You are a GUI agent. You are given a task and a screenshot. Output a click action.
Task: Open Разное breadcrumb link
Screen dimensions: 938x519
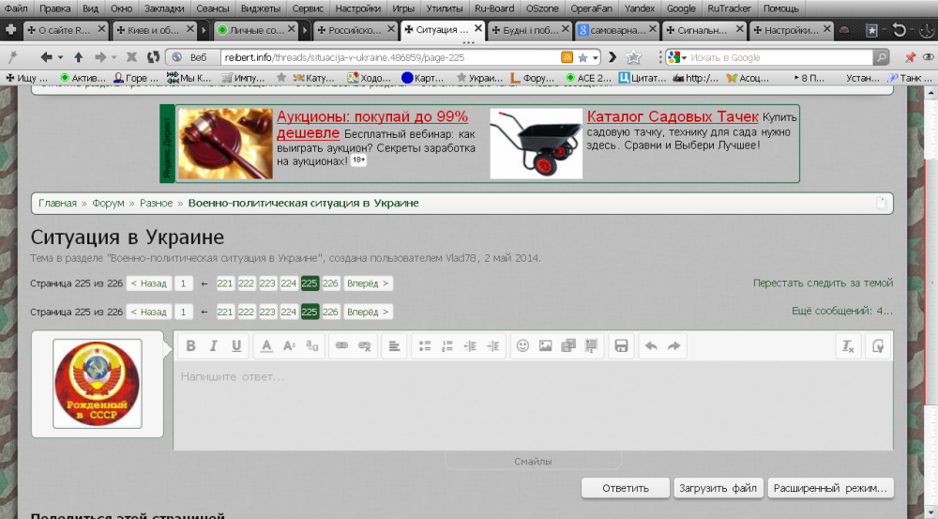[x=156, y=203]
